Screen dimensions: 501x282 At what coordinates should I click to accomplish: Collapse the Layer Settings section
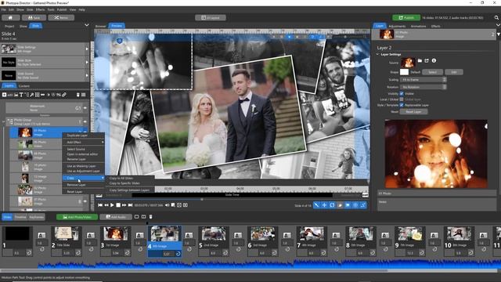(377, 54)
